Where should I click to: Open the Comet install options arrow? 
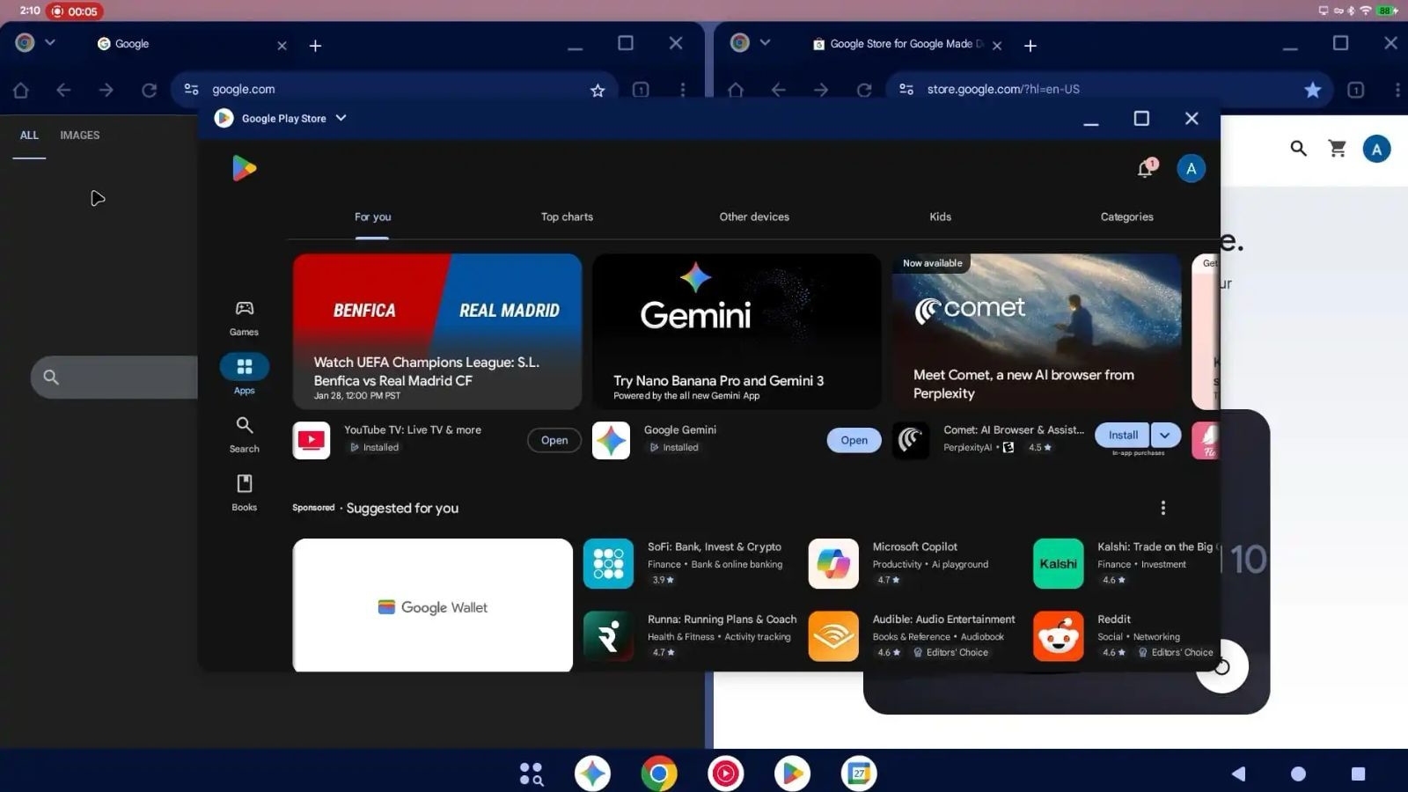click(1164, 435)
